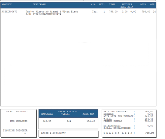This screenshot has height=139, width=165.
Task: Click the S/N serial number line
Action: [43, 14]
